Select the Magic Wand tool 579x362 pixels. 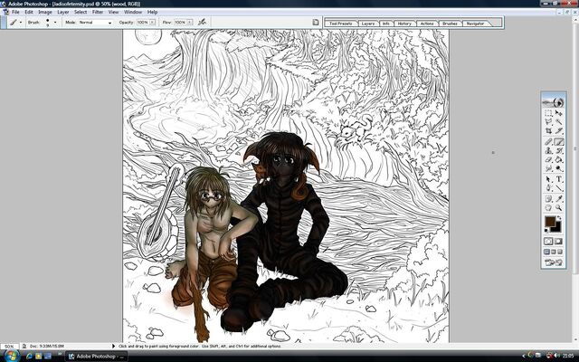click(x=559, y=122)
